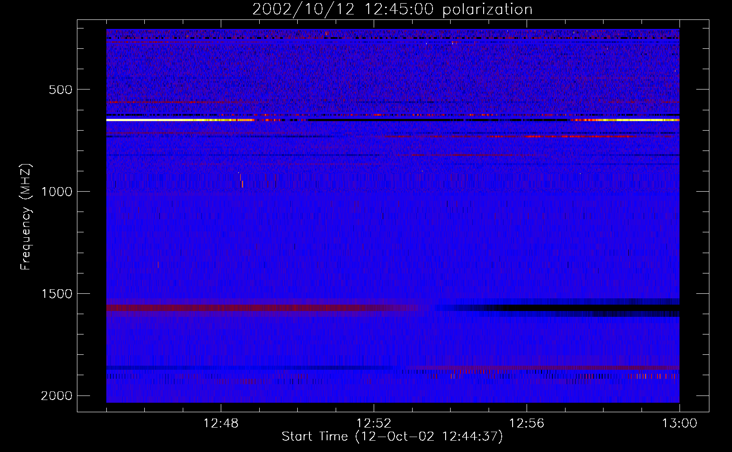Select the 2000 frequency axis label
This screenshot has width=732, height=452.
pos(57,396)
